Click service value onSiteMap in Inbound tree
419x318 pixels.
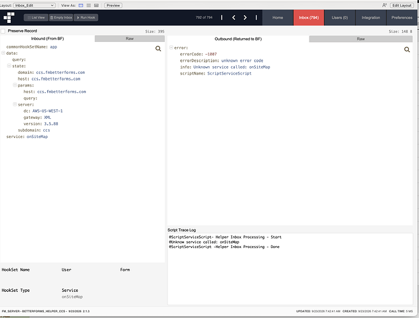coord(37,137)
